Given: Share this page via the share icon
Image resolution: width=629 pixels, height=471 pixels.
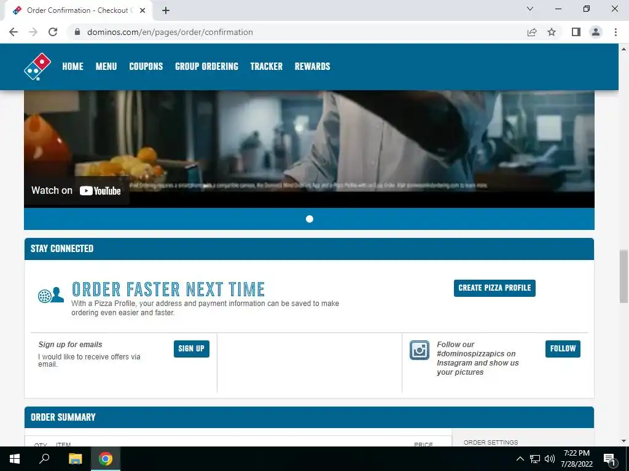Looking at the screenshot, I should click(532, 32).
